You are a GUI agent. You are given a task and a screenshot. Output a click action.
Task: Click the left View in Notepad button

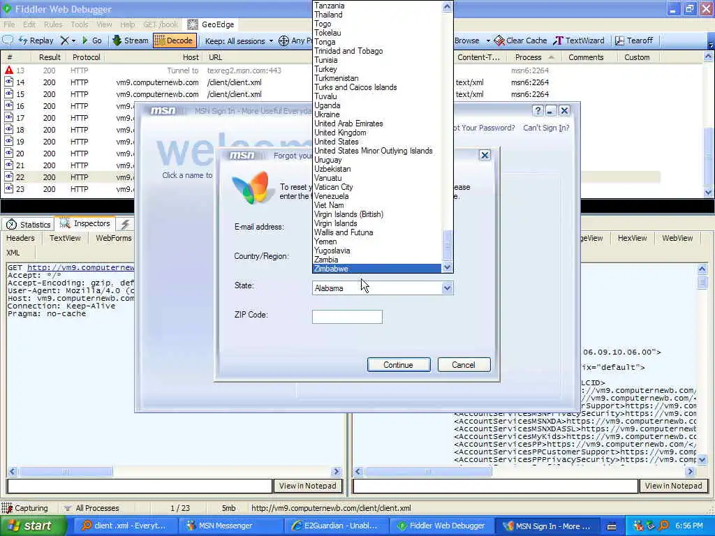(x=308, y=486)
